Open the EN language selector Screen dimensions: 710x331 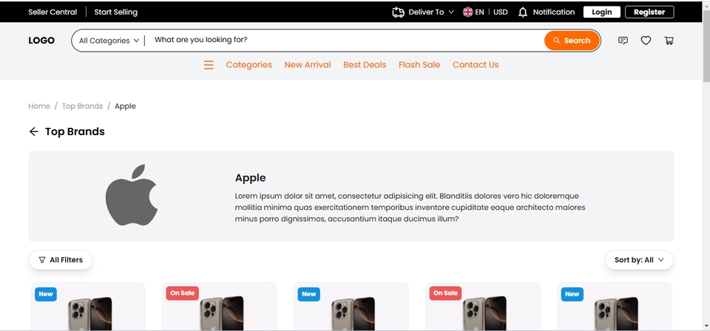(473, 12)
